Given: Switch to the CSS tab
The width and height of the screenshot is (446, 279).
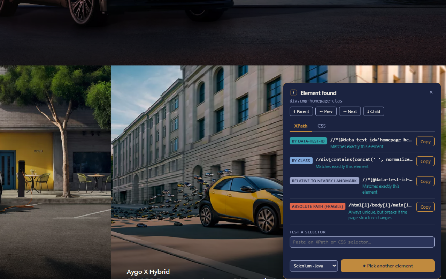Looking at the screenshot, I should click(322, 126).
